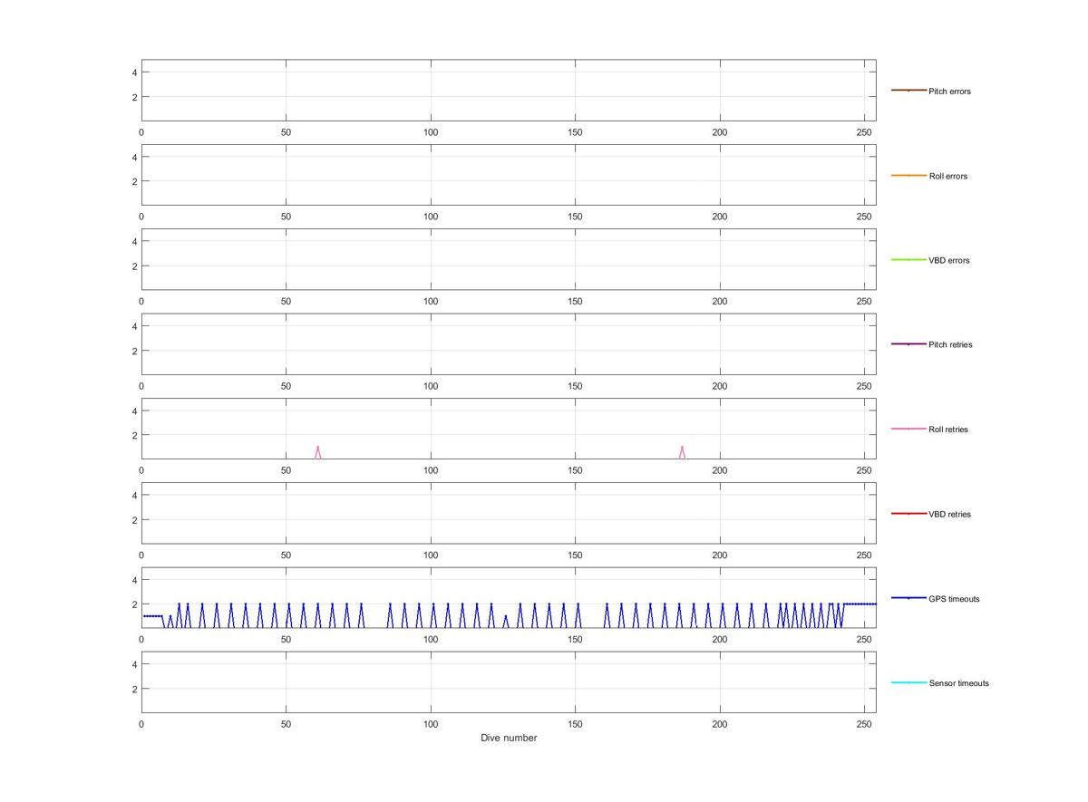Select the blue GPS timeouts legend line
This screenshot has width=1088, height=802.
pos(908,598)
